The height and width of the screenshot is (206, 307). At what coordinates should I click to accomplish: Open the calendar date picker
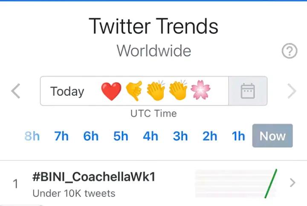(x=248, y=91)
